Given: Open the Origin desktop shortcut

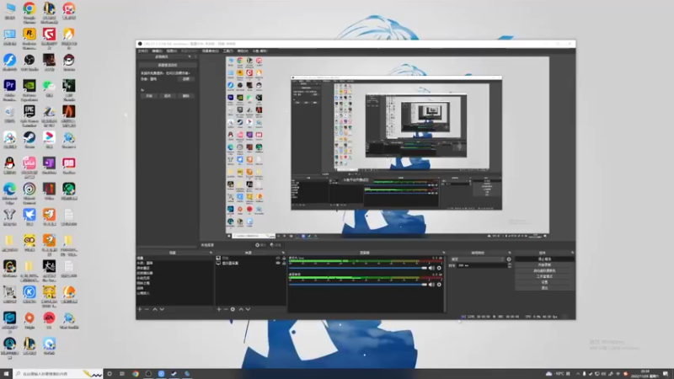Looking at the screenshot, I should tap(29, 320).
